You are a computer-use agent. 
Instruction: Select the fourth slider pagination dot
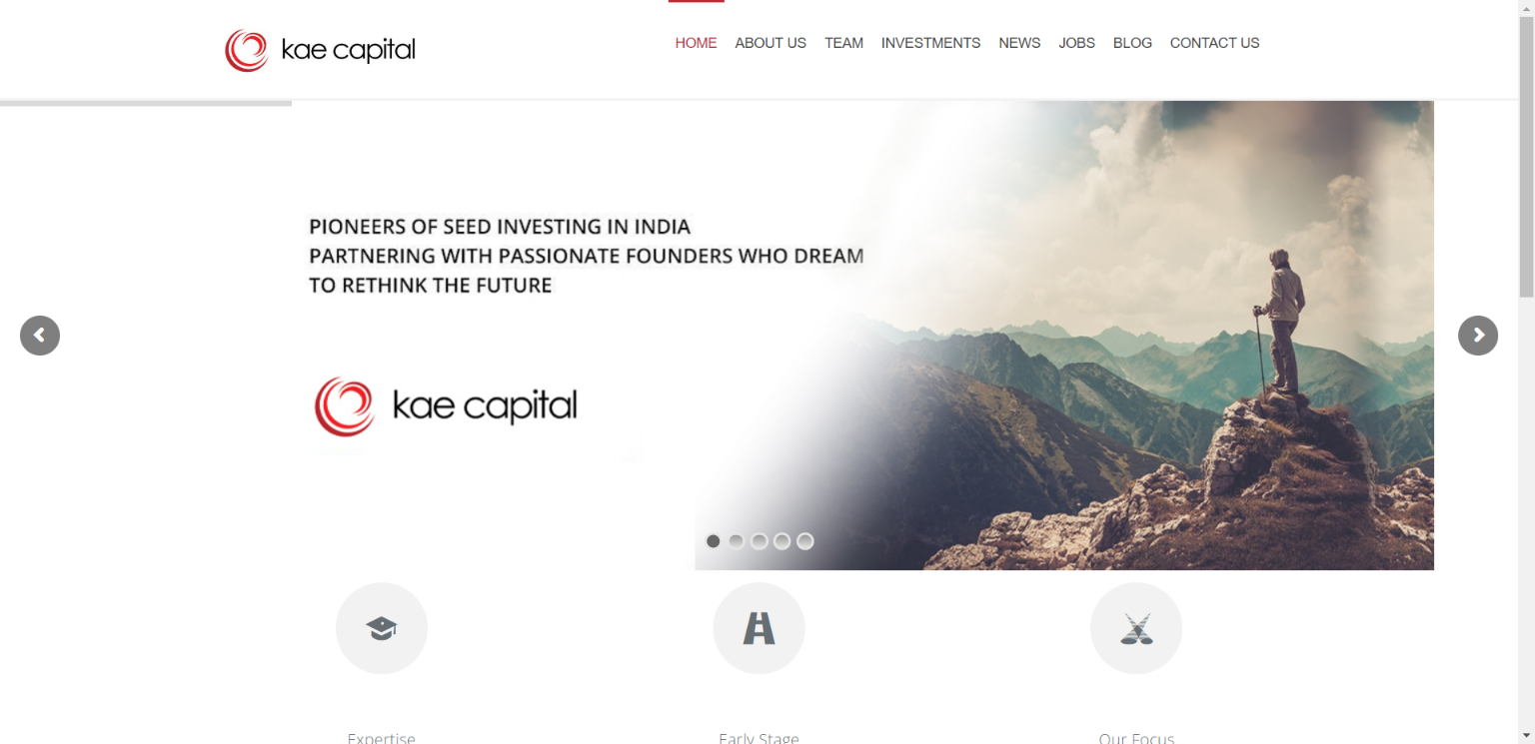(782, 541)
